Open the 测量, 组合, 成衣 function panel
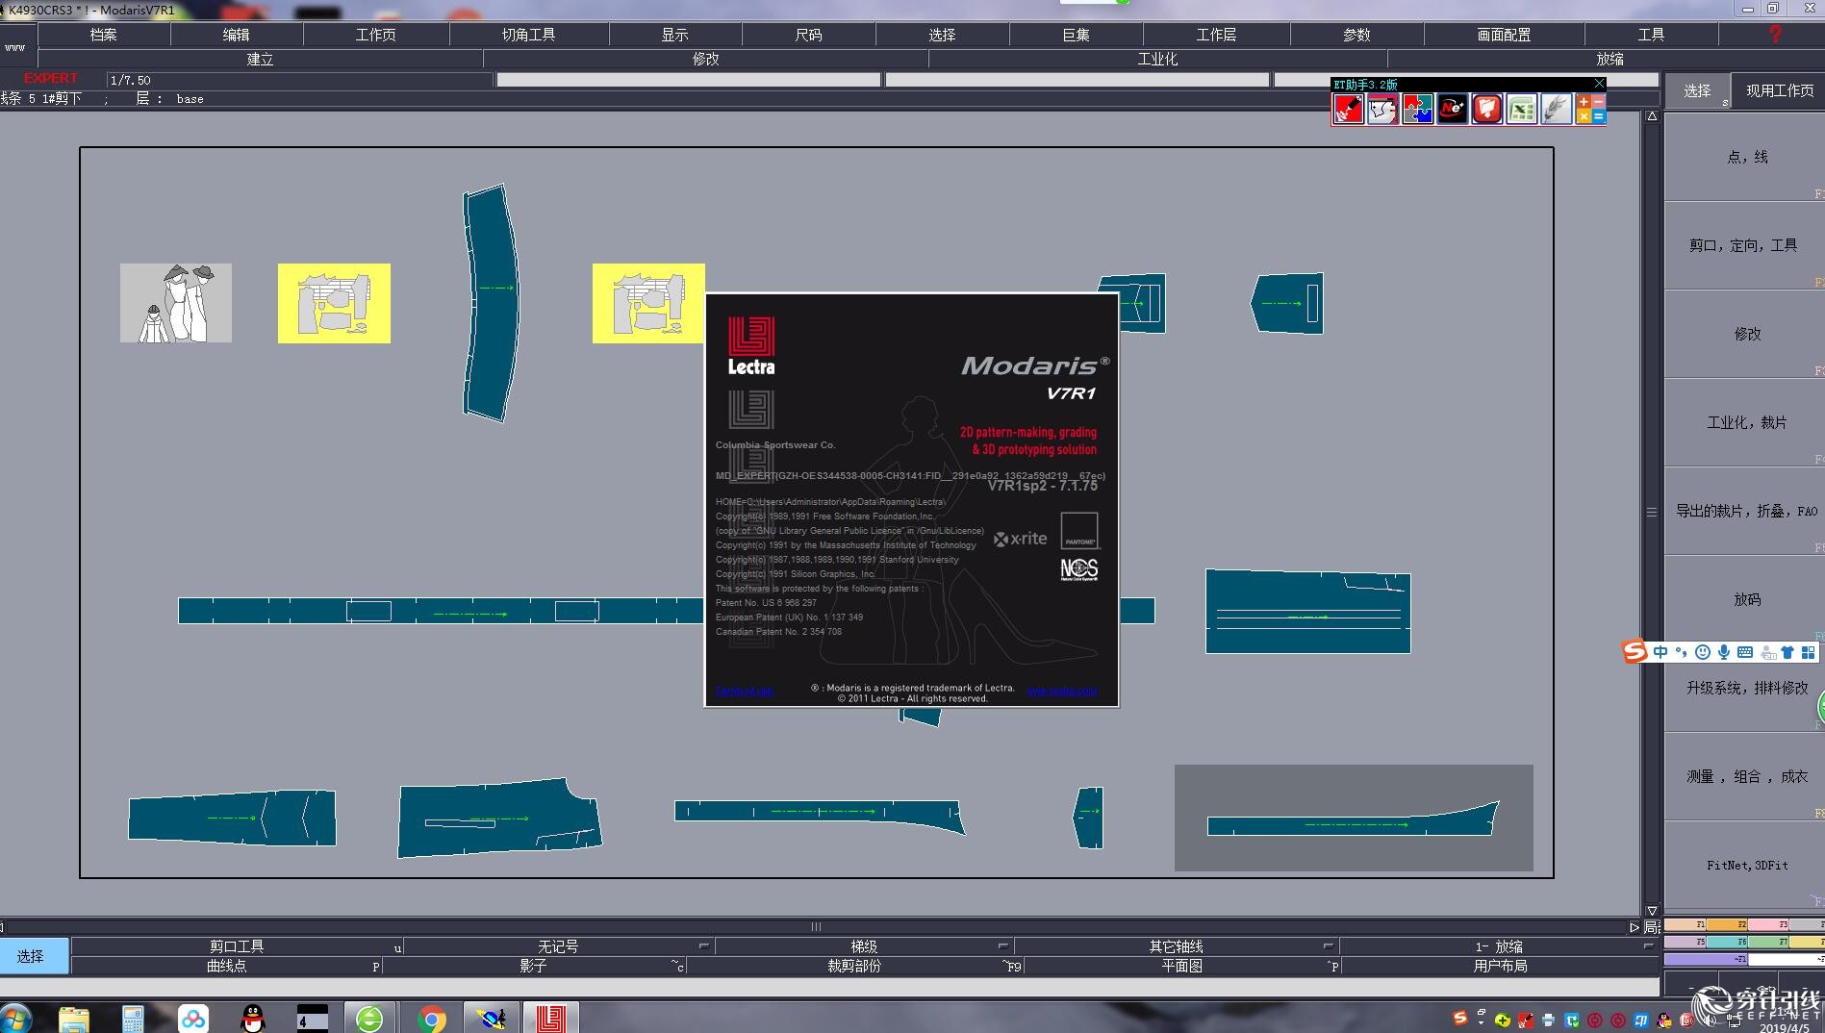 (x=1747, y=776)
